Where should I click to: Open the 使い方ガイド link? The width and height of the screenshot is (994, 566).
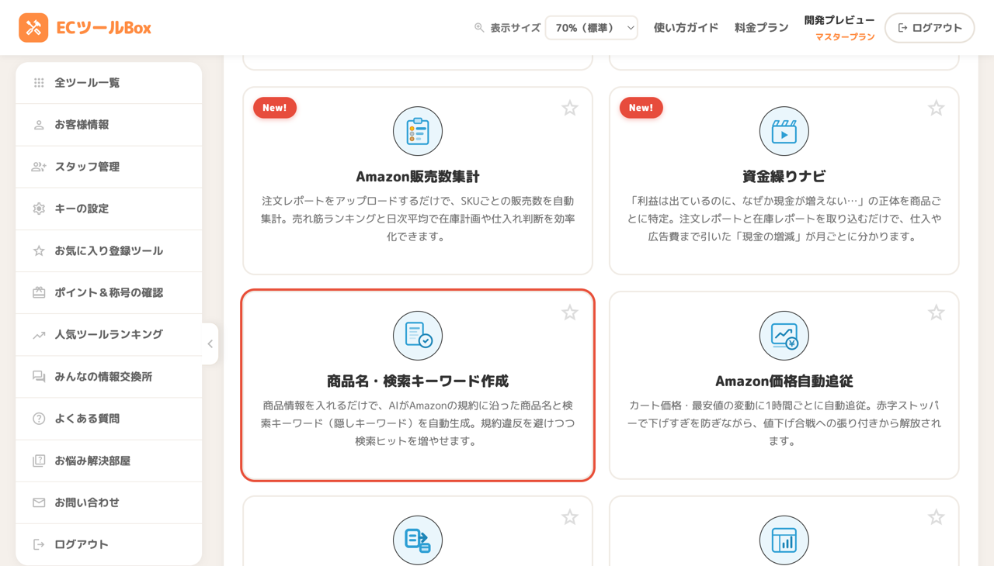686,28
